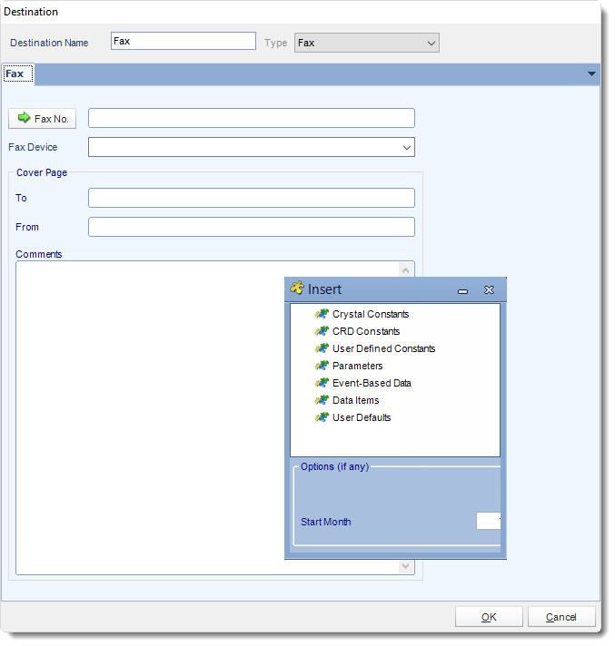Image resolution: width=615 pixels, height=646 pixels.
Task: Click the User Defined Constants icon
Action: coord(322,348)
